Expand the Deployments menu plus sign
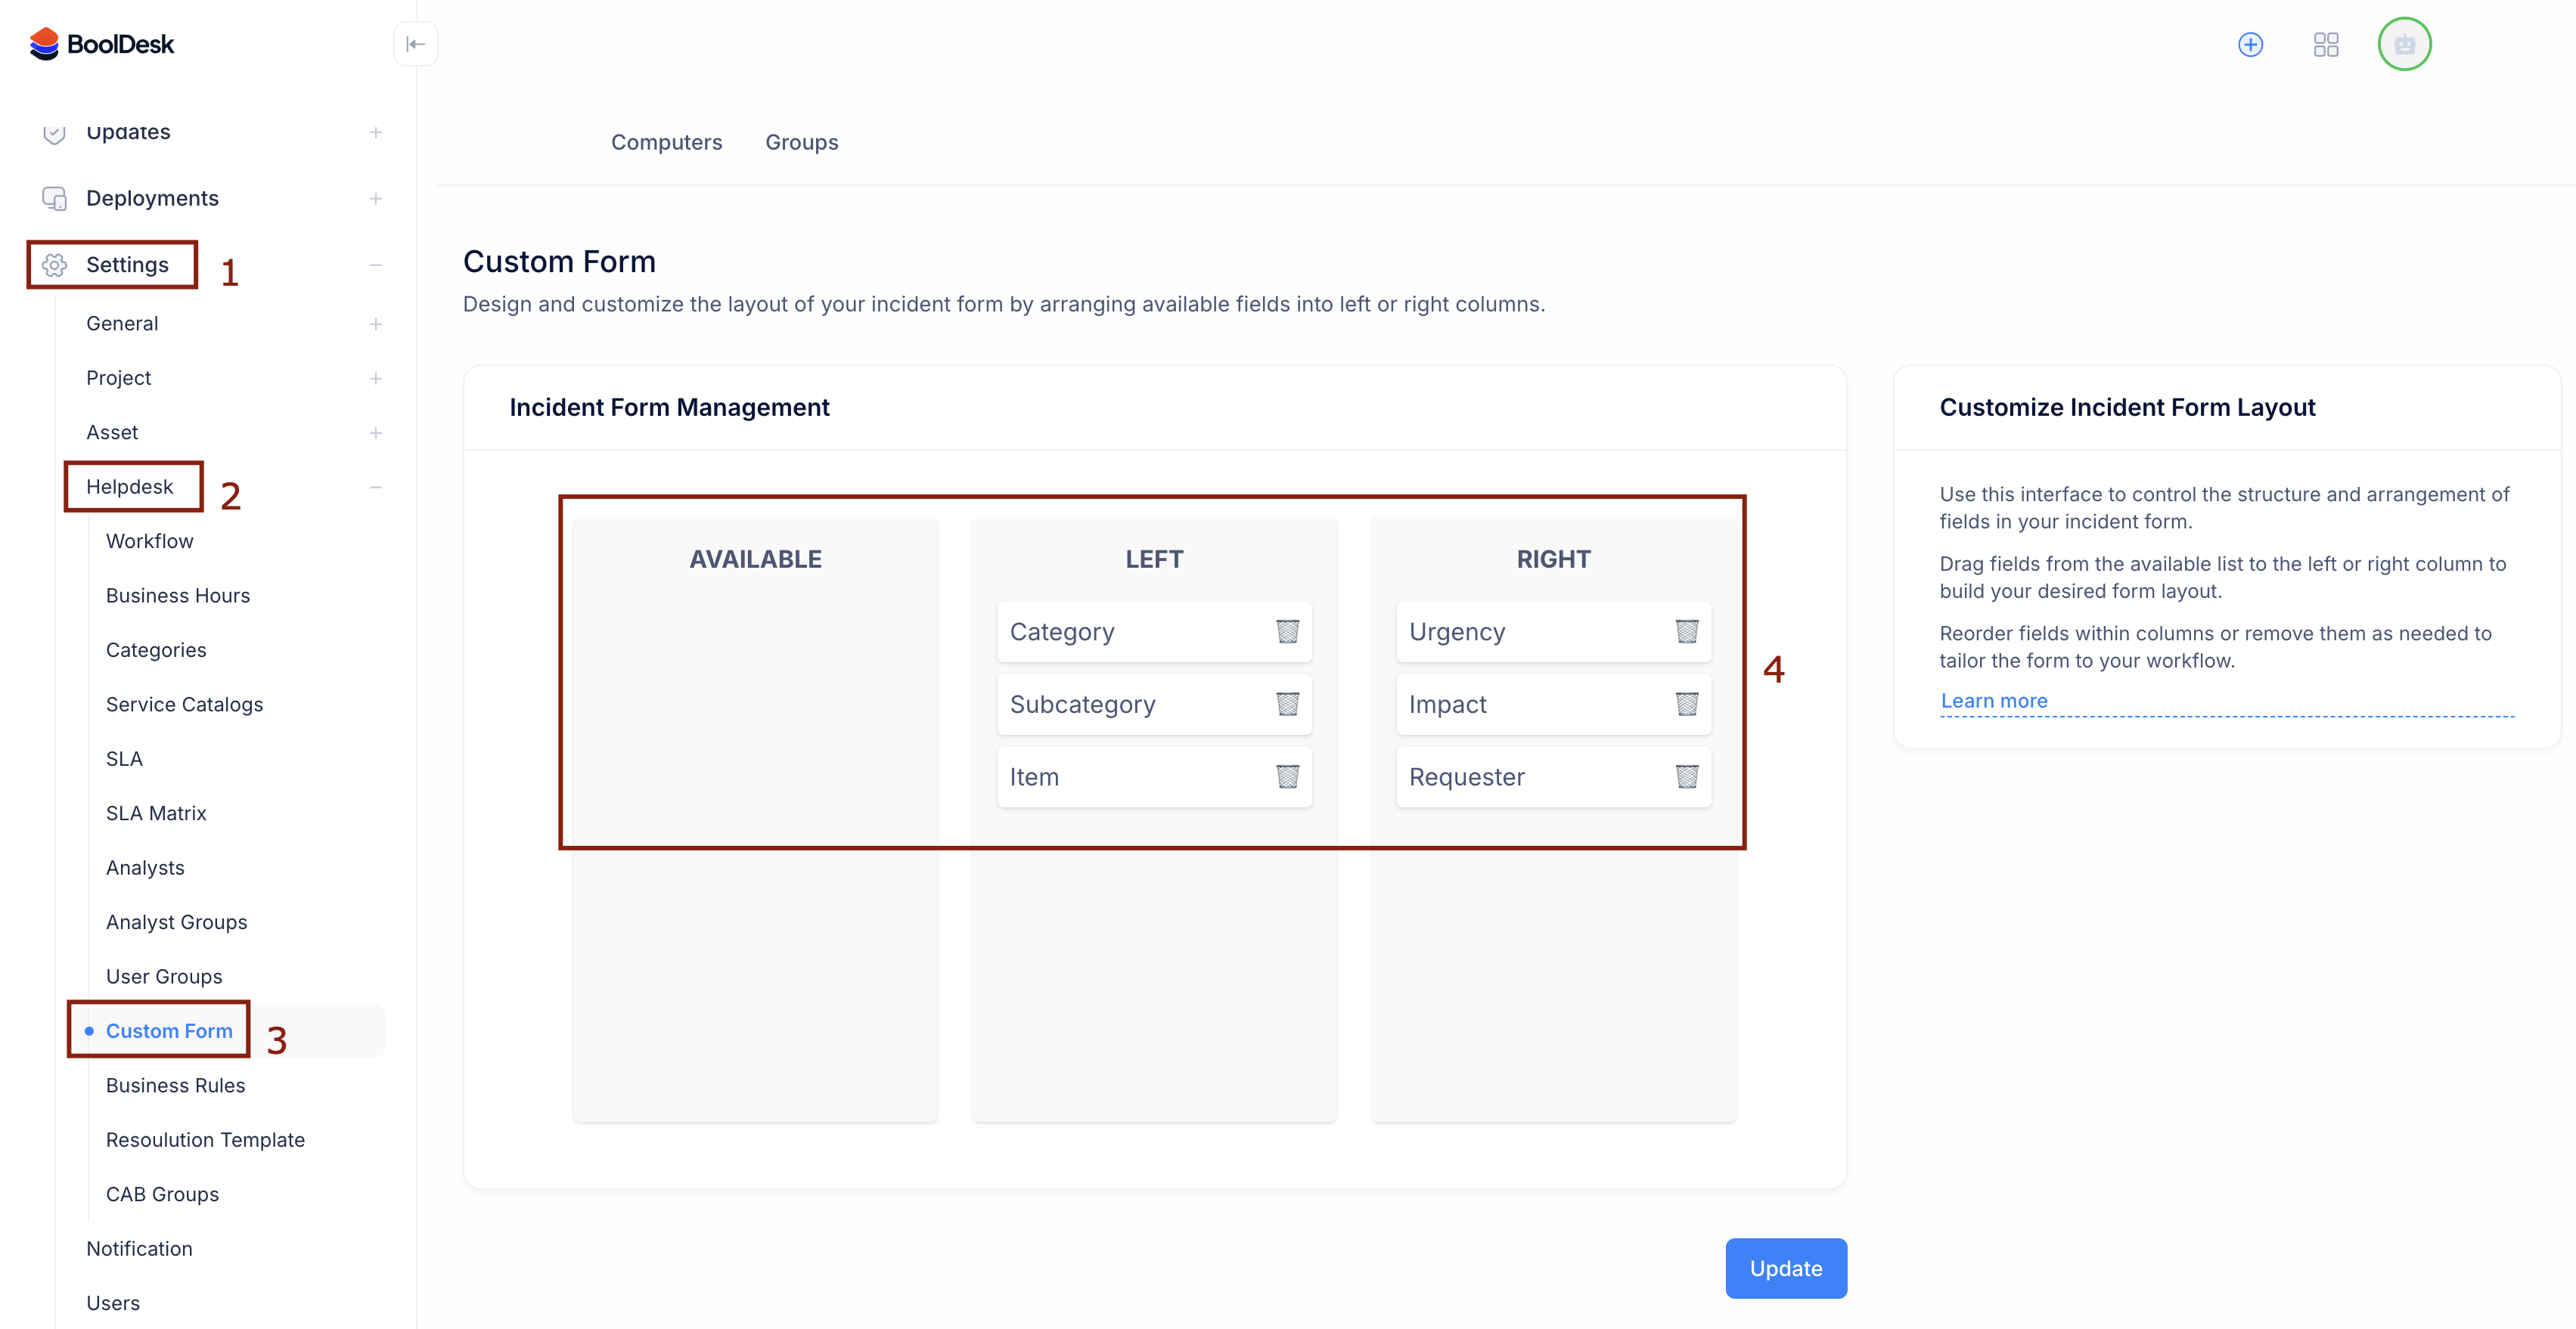Screen dimensions: 2576x1329 tap(375, 199)
